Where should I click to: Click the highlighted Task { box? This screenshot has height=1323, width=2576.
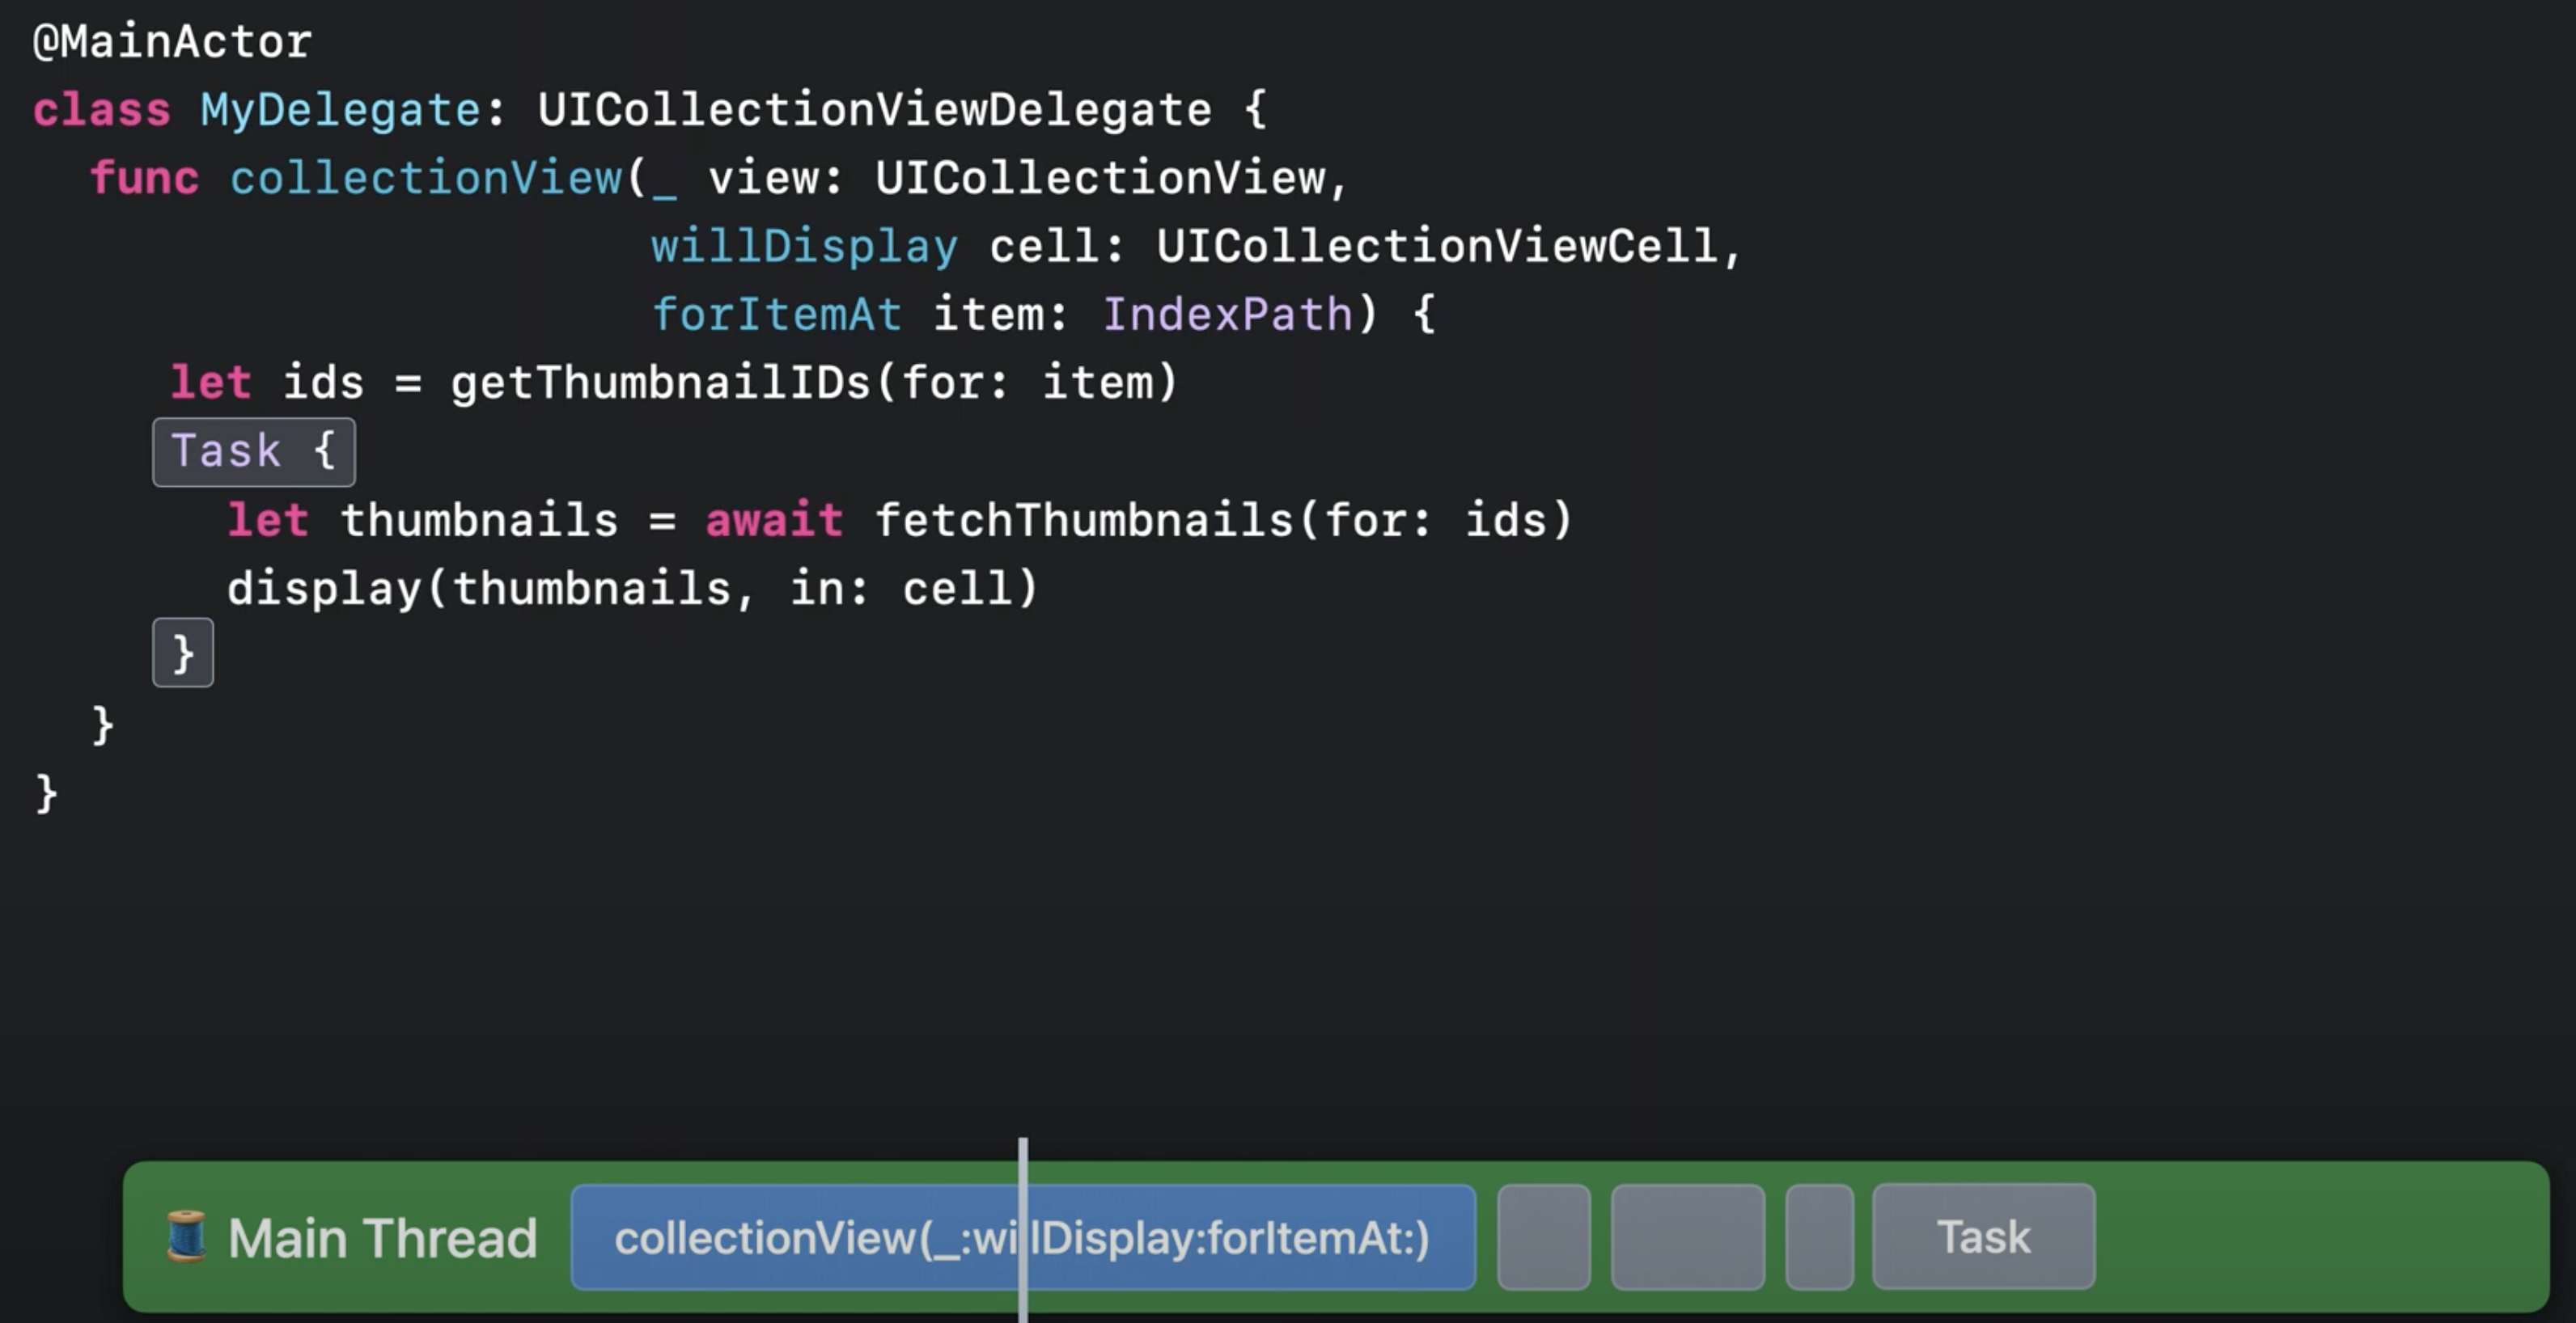[x=253, y=452]
